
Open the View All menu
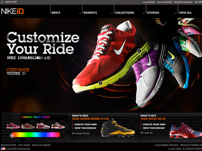185,13
